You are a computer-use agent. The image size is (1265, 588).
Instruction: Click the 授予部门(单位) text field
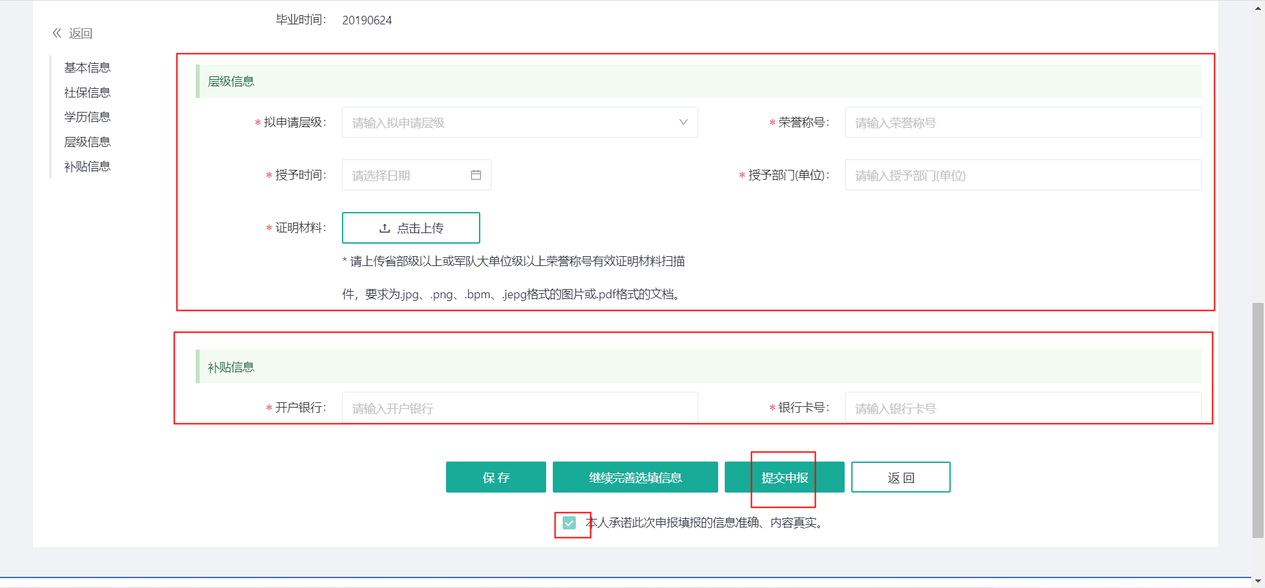click(x=1023, y=175)
